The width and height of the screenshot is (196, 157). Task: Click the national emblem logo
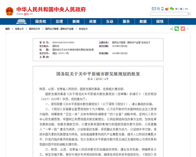pyautogui.click(x=10, y=11)
